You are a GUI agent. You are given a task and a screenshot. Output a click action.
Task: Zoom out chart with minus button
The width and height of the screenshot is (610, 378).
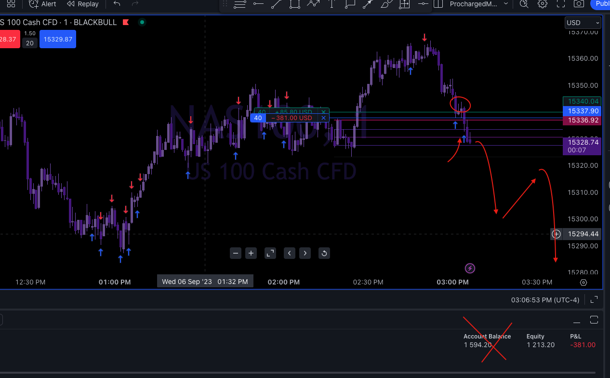(236, 253)
